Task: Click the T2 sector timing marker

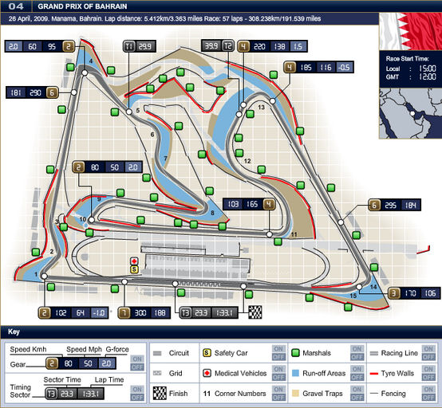Action: pos(227,45)
